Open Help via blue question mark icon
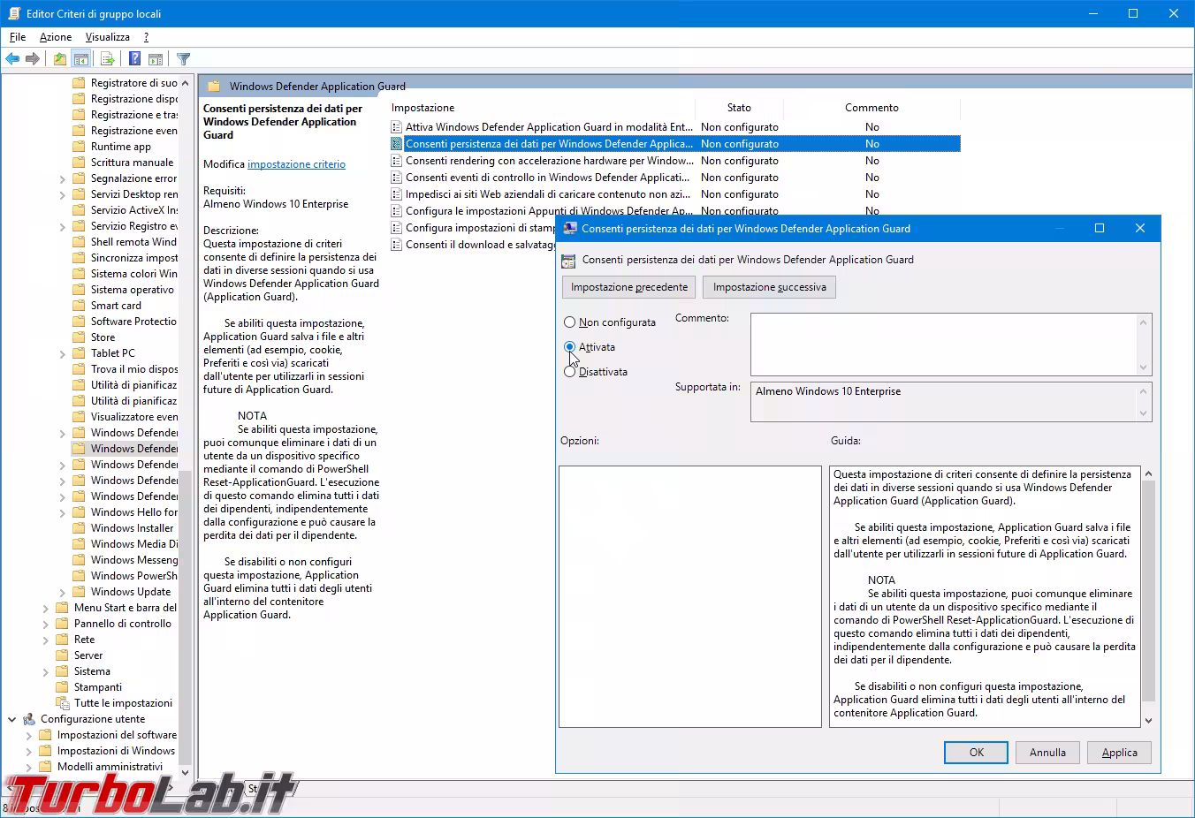The width and height of the screenshot is (1195, 818). click(134, 59)
